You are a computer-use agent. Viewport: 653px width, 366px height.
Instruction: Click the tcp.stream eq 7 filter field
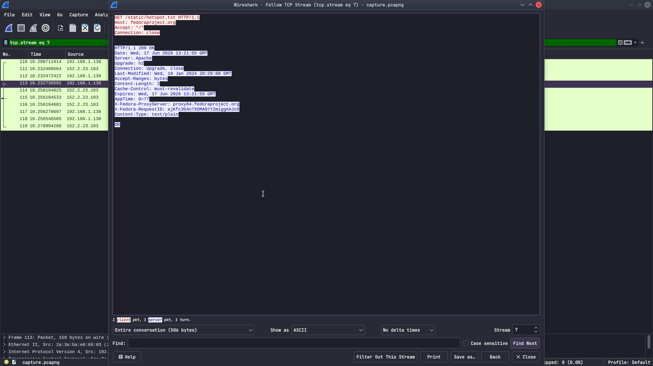[58, 43]
